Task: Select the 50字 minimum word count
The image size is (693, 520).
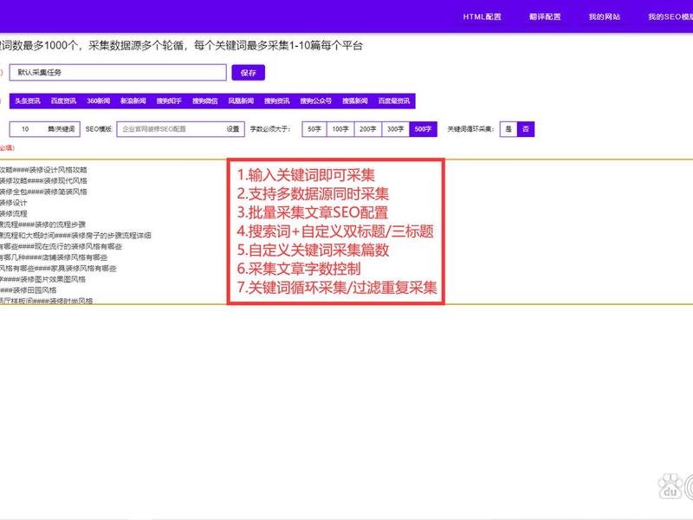Action: pos(314,129)
